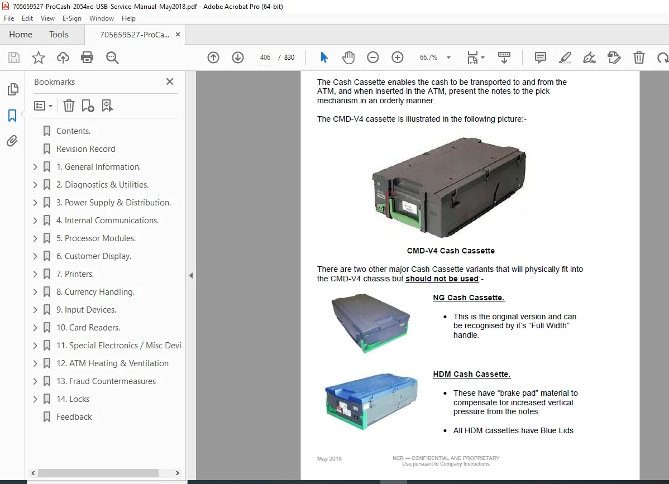Open the find text magnifier icon
Image resolution: width=669 pixels, height=484 pixels.
coord(112,57)
